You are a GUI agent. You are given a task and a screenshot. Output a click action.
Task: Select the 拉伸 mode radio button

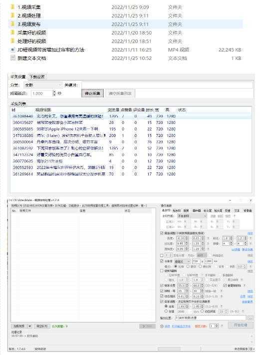click(176, 266)
